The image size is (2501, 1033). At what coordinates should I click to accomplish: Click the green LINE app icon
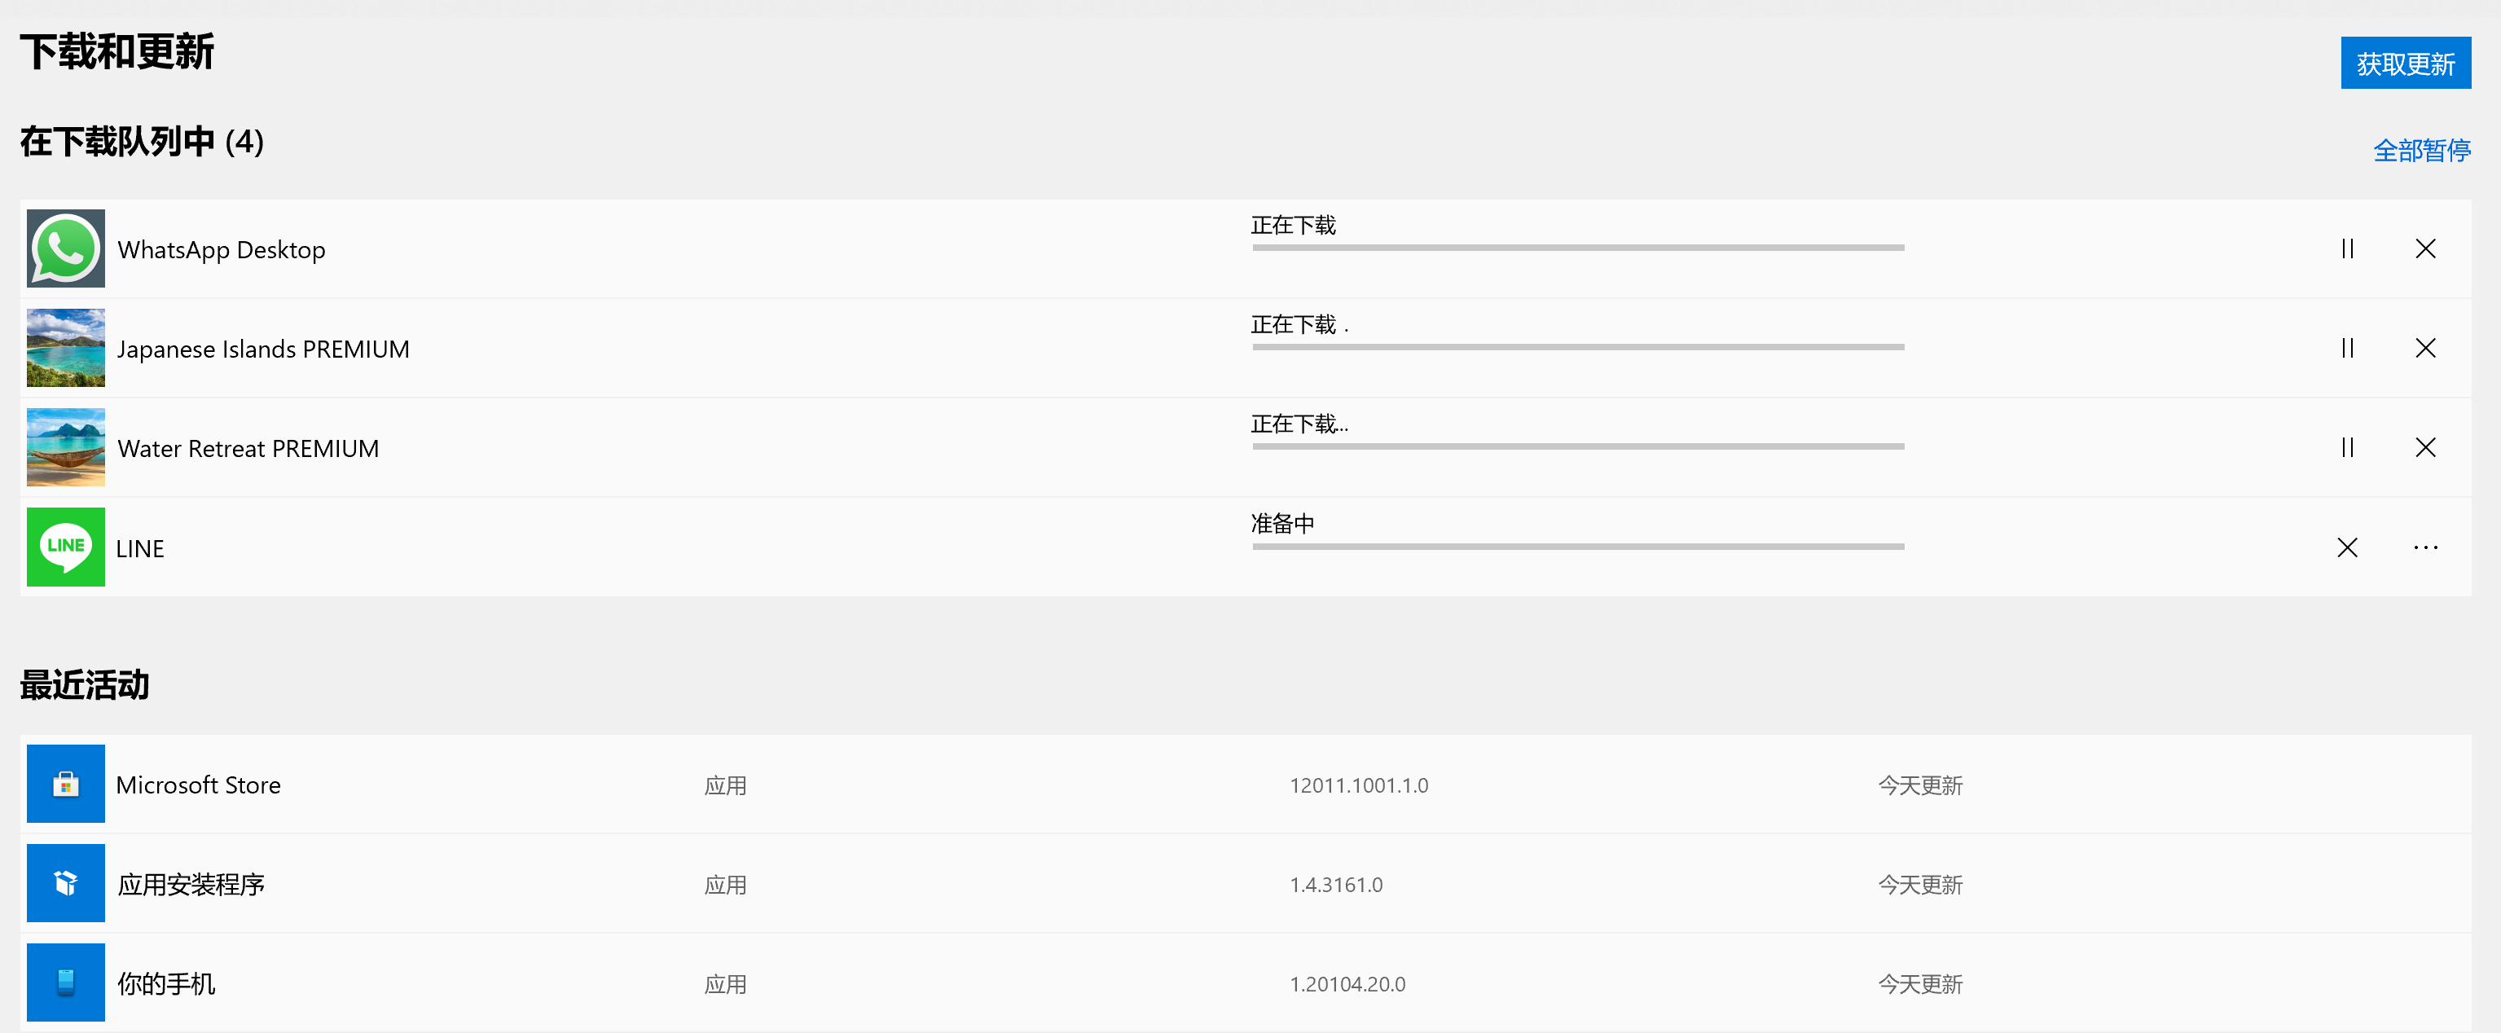point(66,547)
